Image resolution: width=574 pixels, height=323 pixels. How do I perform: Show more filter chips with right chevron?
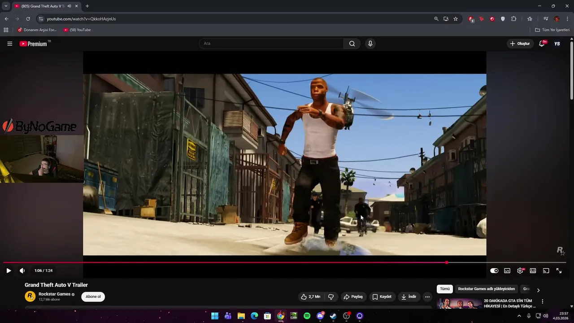pos(538,290)
